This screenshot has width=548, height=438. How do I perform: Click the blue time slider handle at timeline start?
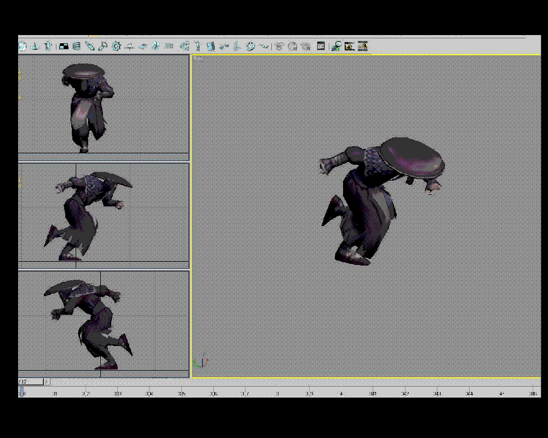pos(22,391)
